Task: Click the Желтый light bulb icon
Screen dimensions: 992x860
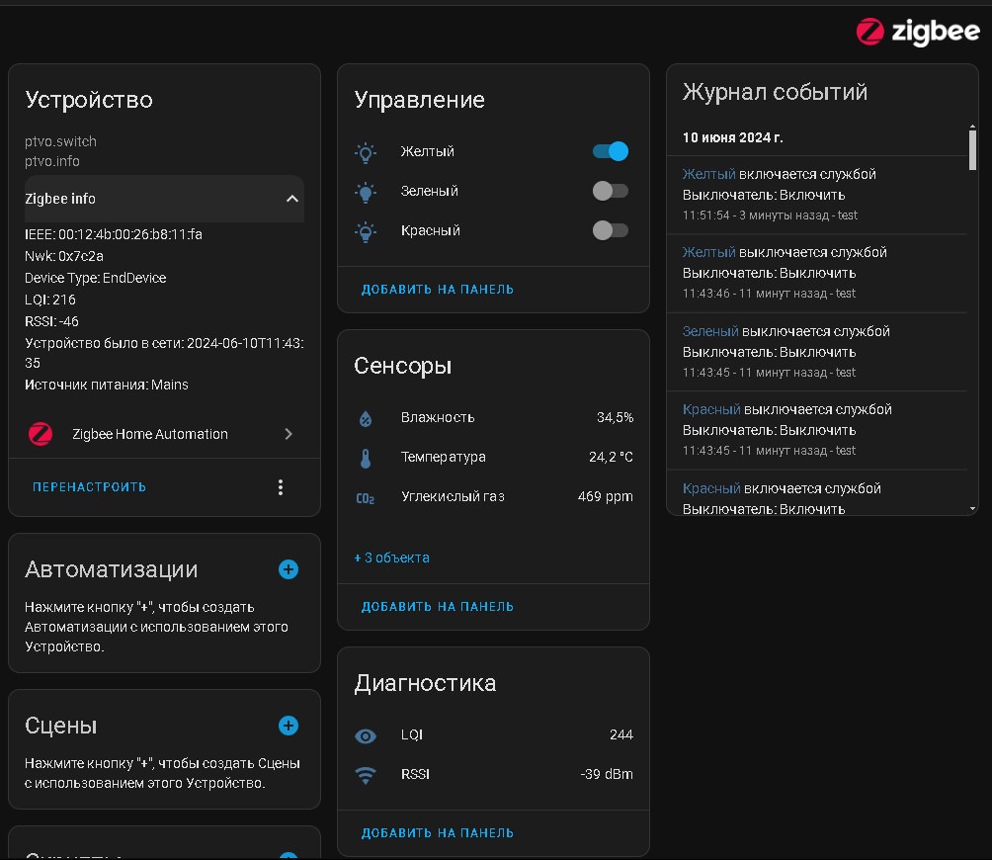Action: point(366,152)
